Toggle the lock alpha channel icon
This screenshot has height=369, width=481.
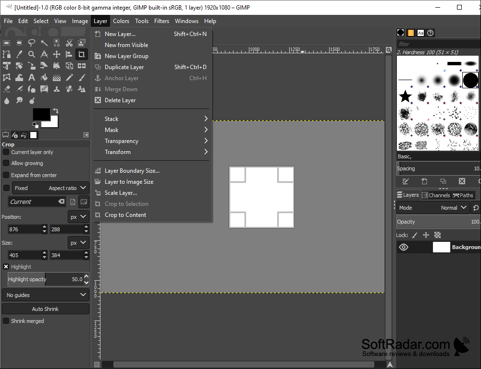click(x=437, y=235)
